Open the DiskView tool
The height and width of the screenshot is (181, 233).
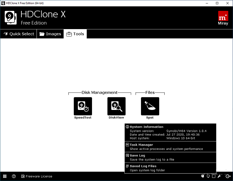tap(116, 106)
